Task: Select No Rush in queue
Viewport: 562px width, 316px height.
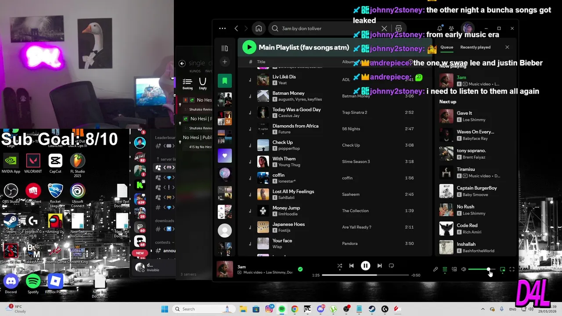Action: point(476,210)
